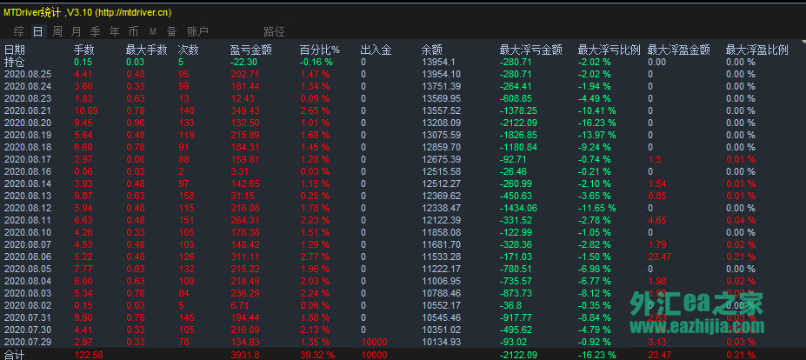This screenshot has height=360, width=806.
Task: Switch to the 季 quarterly tab
Action: [x=96, y=31]
